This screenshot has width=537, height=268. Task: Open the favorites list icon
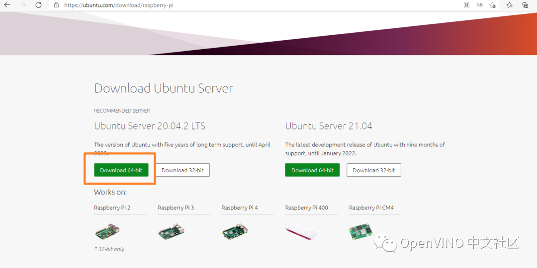510,5
